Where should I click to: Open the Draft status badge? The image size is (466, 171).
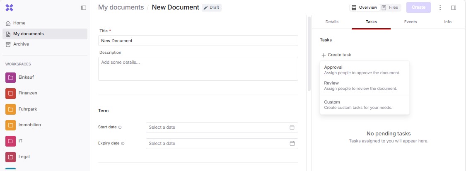[x=212, y=7]
